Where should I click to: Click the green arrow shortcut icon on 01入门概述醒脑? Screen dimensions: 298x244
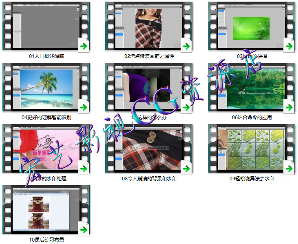(84, 45)
